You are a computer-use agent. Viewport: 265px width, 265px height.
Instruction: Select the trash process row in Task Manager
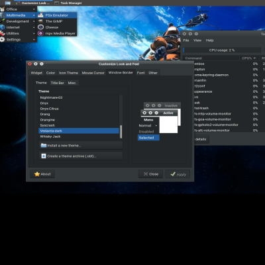coord(230,108)
